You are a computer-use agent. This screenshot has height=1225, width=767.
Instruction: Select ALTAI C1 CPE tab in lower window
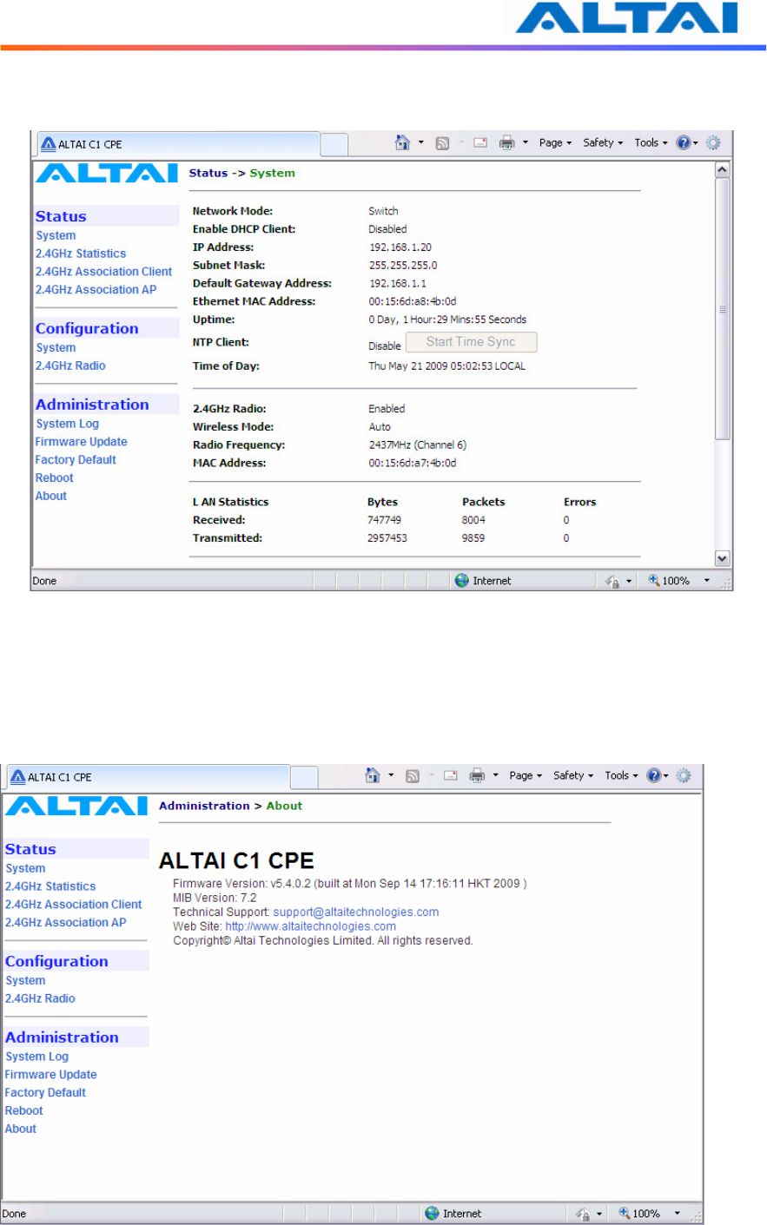pyautogui.click(x=148, y=777)
